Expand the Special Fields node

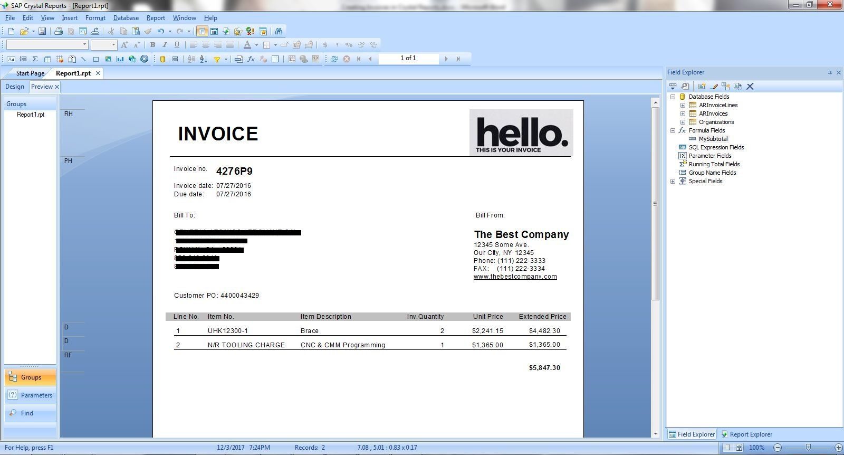click(x=673, y=182)
